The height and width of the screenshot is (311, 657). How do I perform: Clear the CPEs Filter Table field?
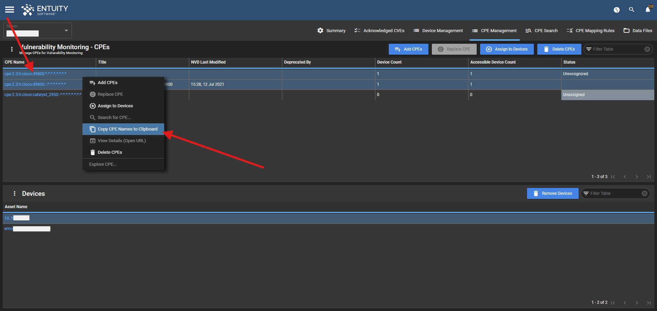pyautogui.click(x=647, y=49)
